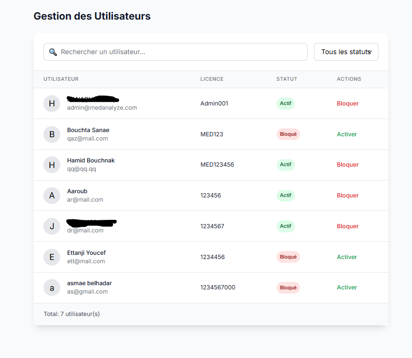The height and width of the screenshot is (358, 412).
Task: Open the "Tous les statuts" filter dropdown
Action: [x=346, y=52]
